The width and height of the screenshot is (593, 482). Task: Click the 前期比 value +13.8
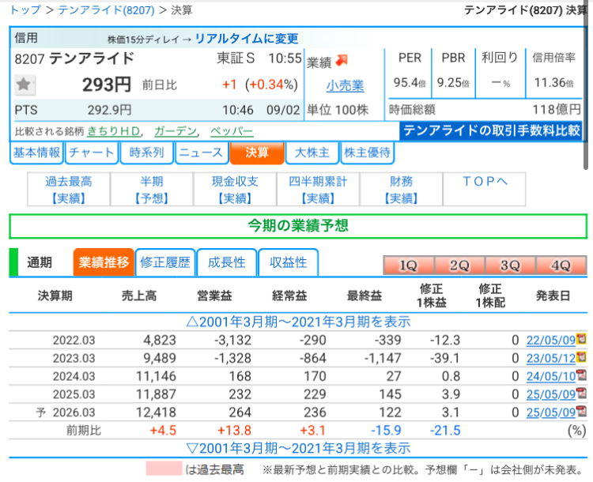[234, 431]
